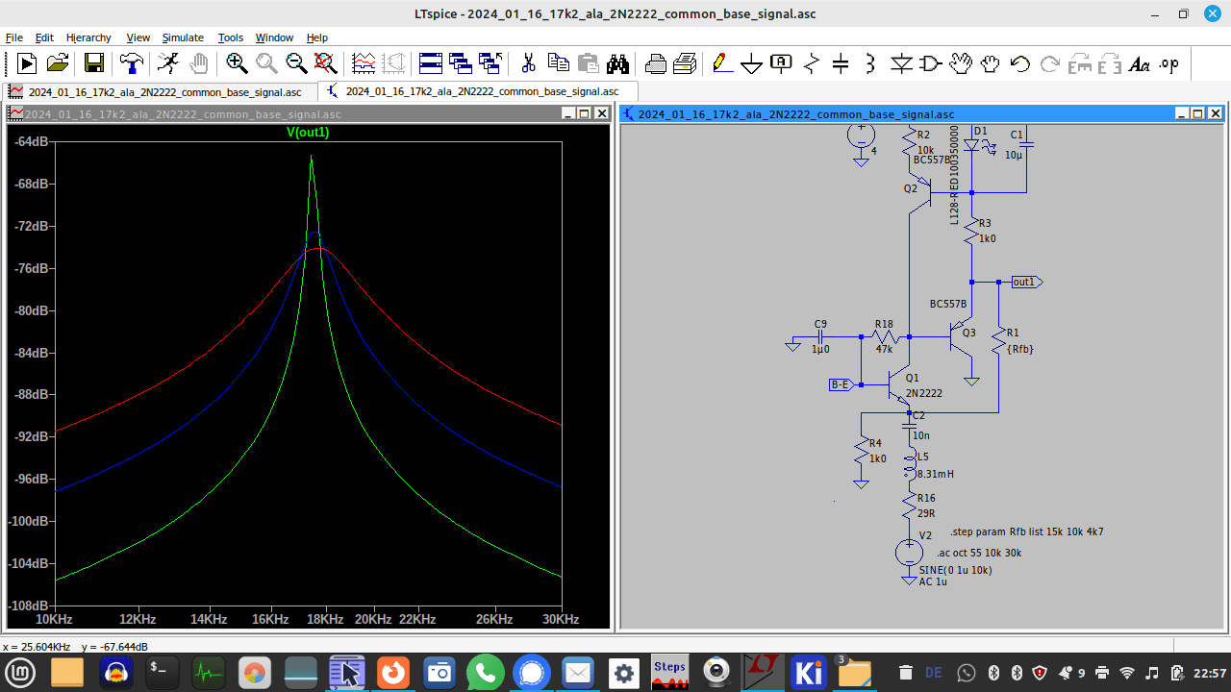This screenshot has height=692, width=1231.
Task: Click the zoom full extents icon
Action: click(x=326, y=63)
